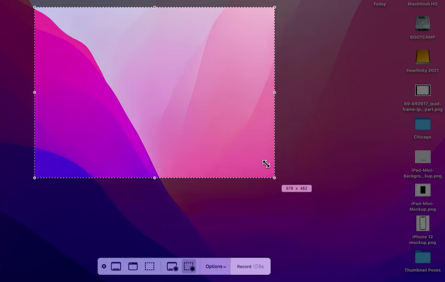Click the bottom-center selection handle

tap(154, 178)
